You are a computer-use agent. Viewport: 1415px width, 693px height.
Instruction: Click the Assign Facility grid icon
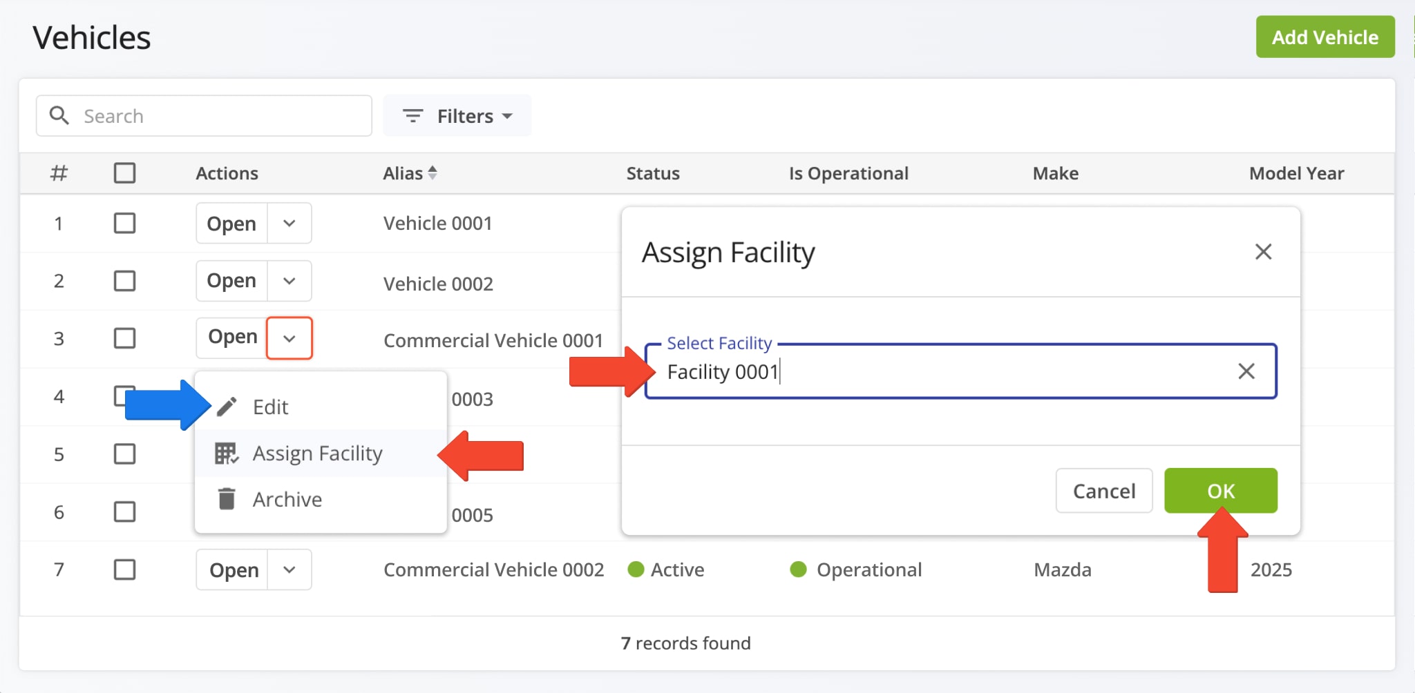point(226,453)
